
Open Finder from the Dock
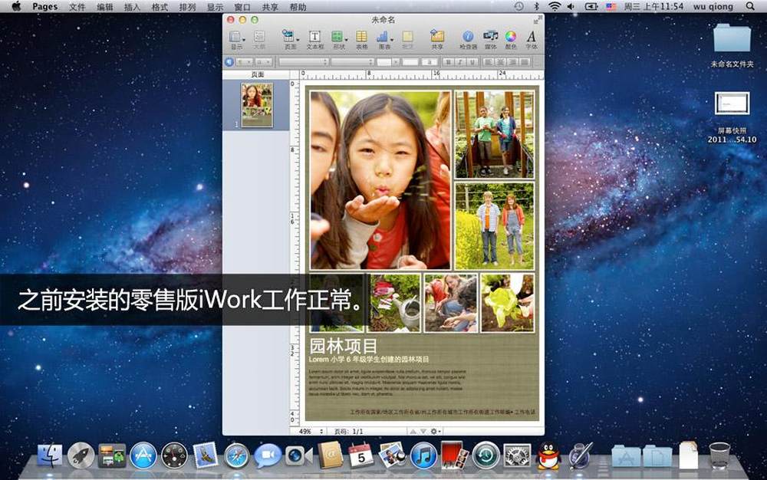50,455
